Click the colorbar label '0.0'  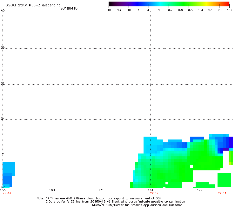pyautogui.click(x=219, y=10)
